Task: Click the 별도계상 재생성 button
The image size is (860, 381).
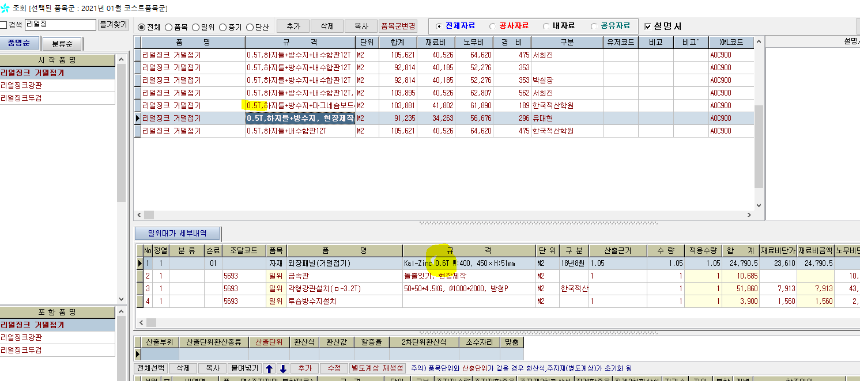Action: pos(378,368)
